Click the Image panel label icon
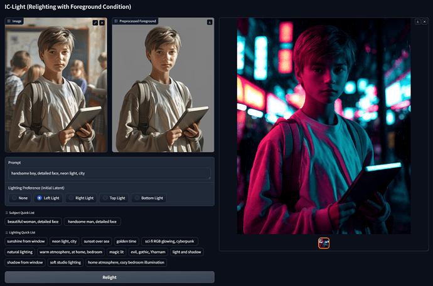 tap(9, 21)
